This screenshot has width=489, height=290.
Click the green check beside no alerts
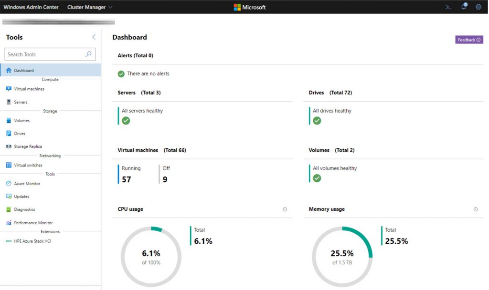point(121,74)
